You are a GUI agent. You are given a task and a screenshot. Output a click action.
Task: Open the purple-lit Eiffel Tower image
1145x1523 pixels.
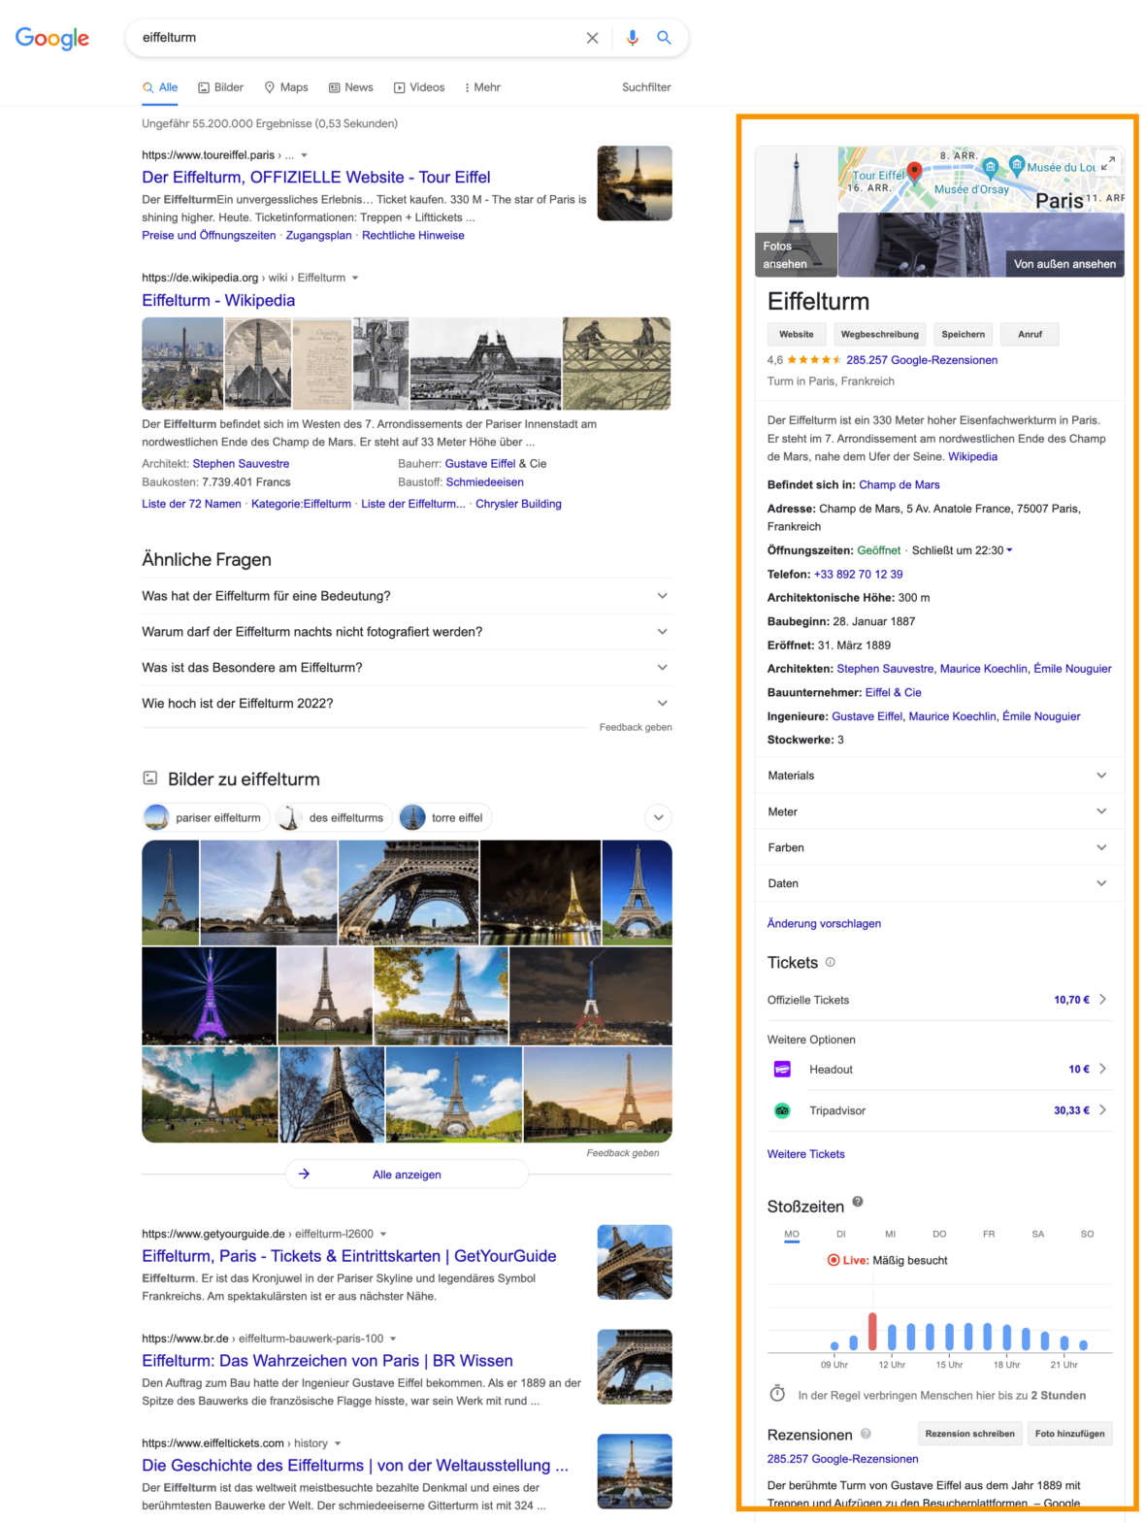(x=210, y=996)
